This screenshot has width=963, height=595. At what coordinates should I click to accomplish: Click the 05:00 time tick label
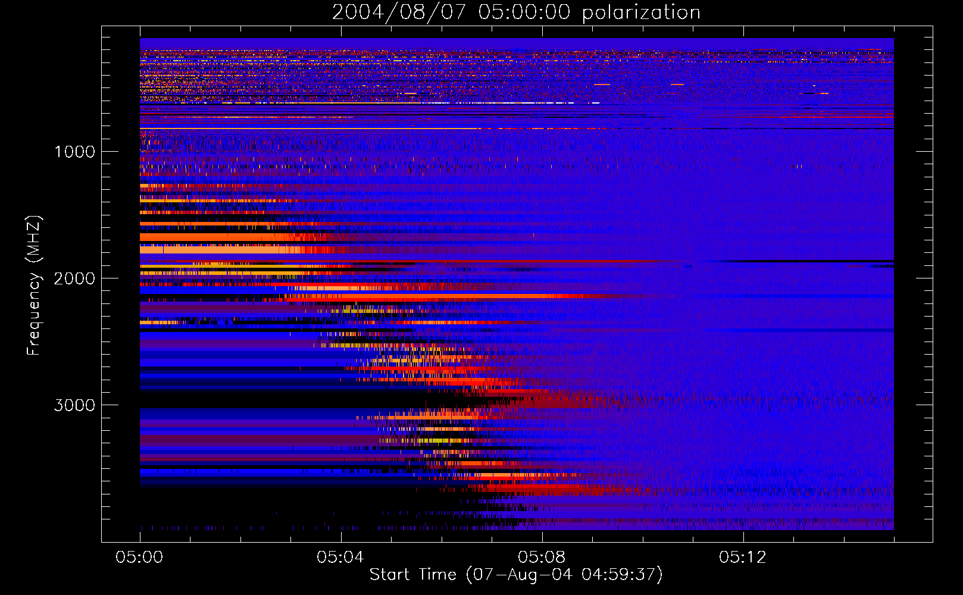coord(139,557)
